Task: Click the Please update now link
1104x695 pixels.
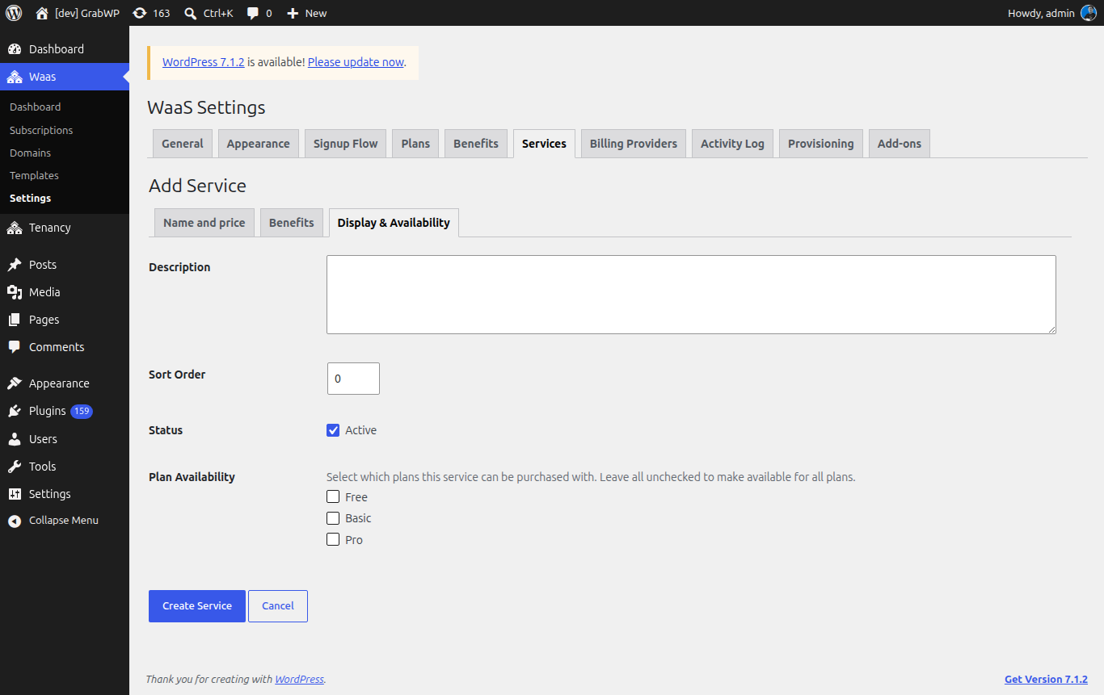Action: (356, 62)
